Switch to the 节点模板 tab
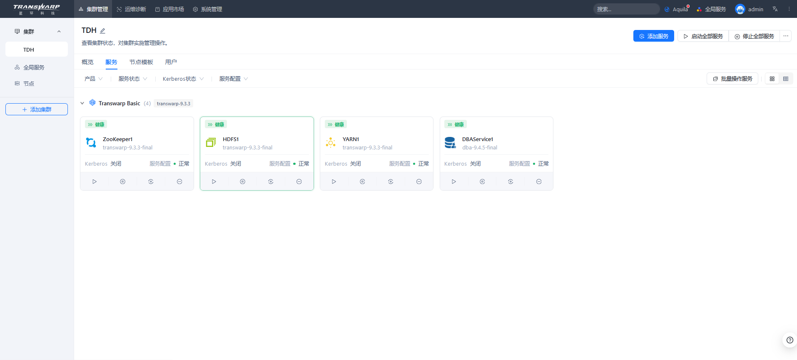This screenshot has height=360, width=797. 141,62
